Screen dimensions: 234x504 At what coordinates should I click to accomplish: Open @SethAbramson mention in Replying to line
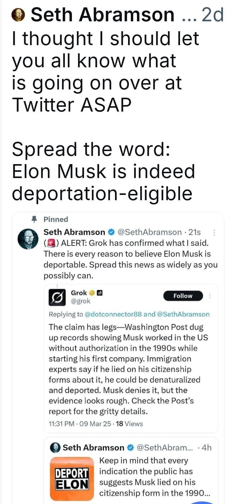tap(183, 314)
